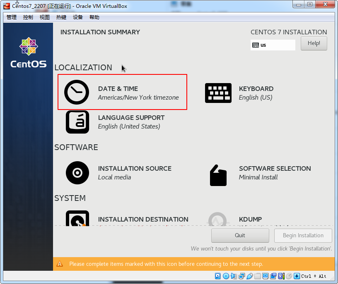Open the 管理 menu

coord(12,17)
